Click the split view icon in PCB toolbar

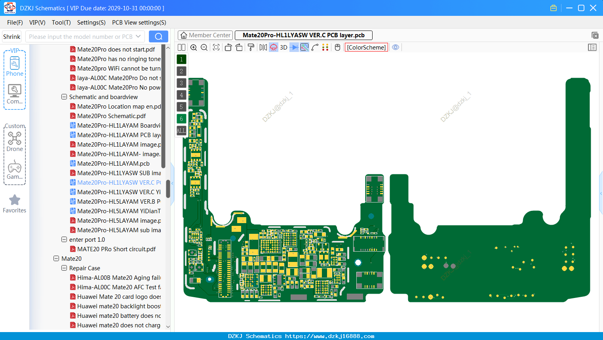(x=181, y=48)
